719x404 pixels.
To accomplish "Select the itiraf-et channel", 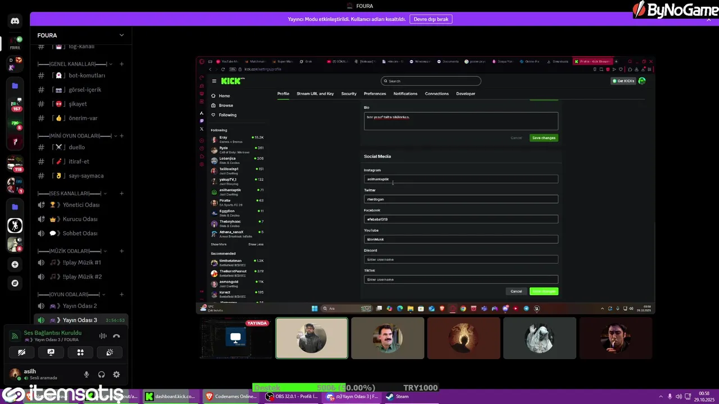I will click(81, 162).
